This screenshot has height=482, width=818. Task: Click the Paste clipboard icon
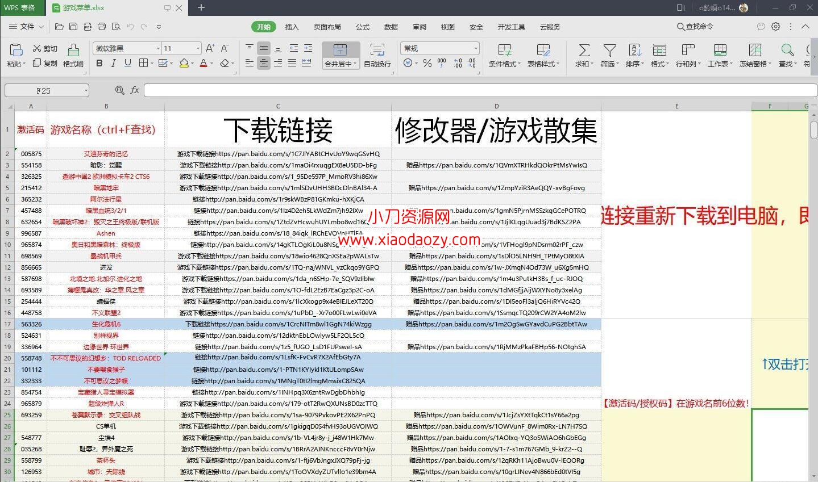[15, 50]
